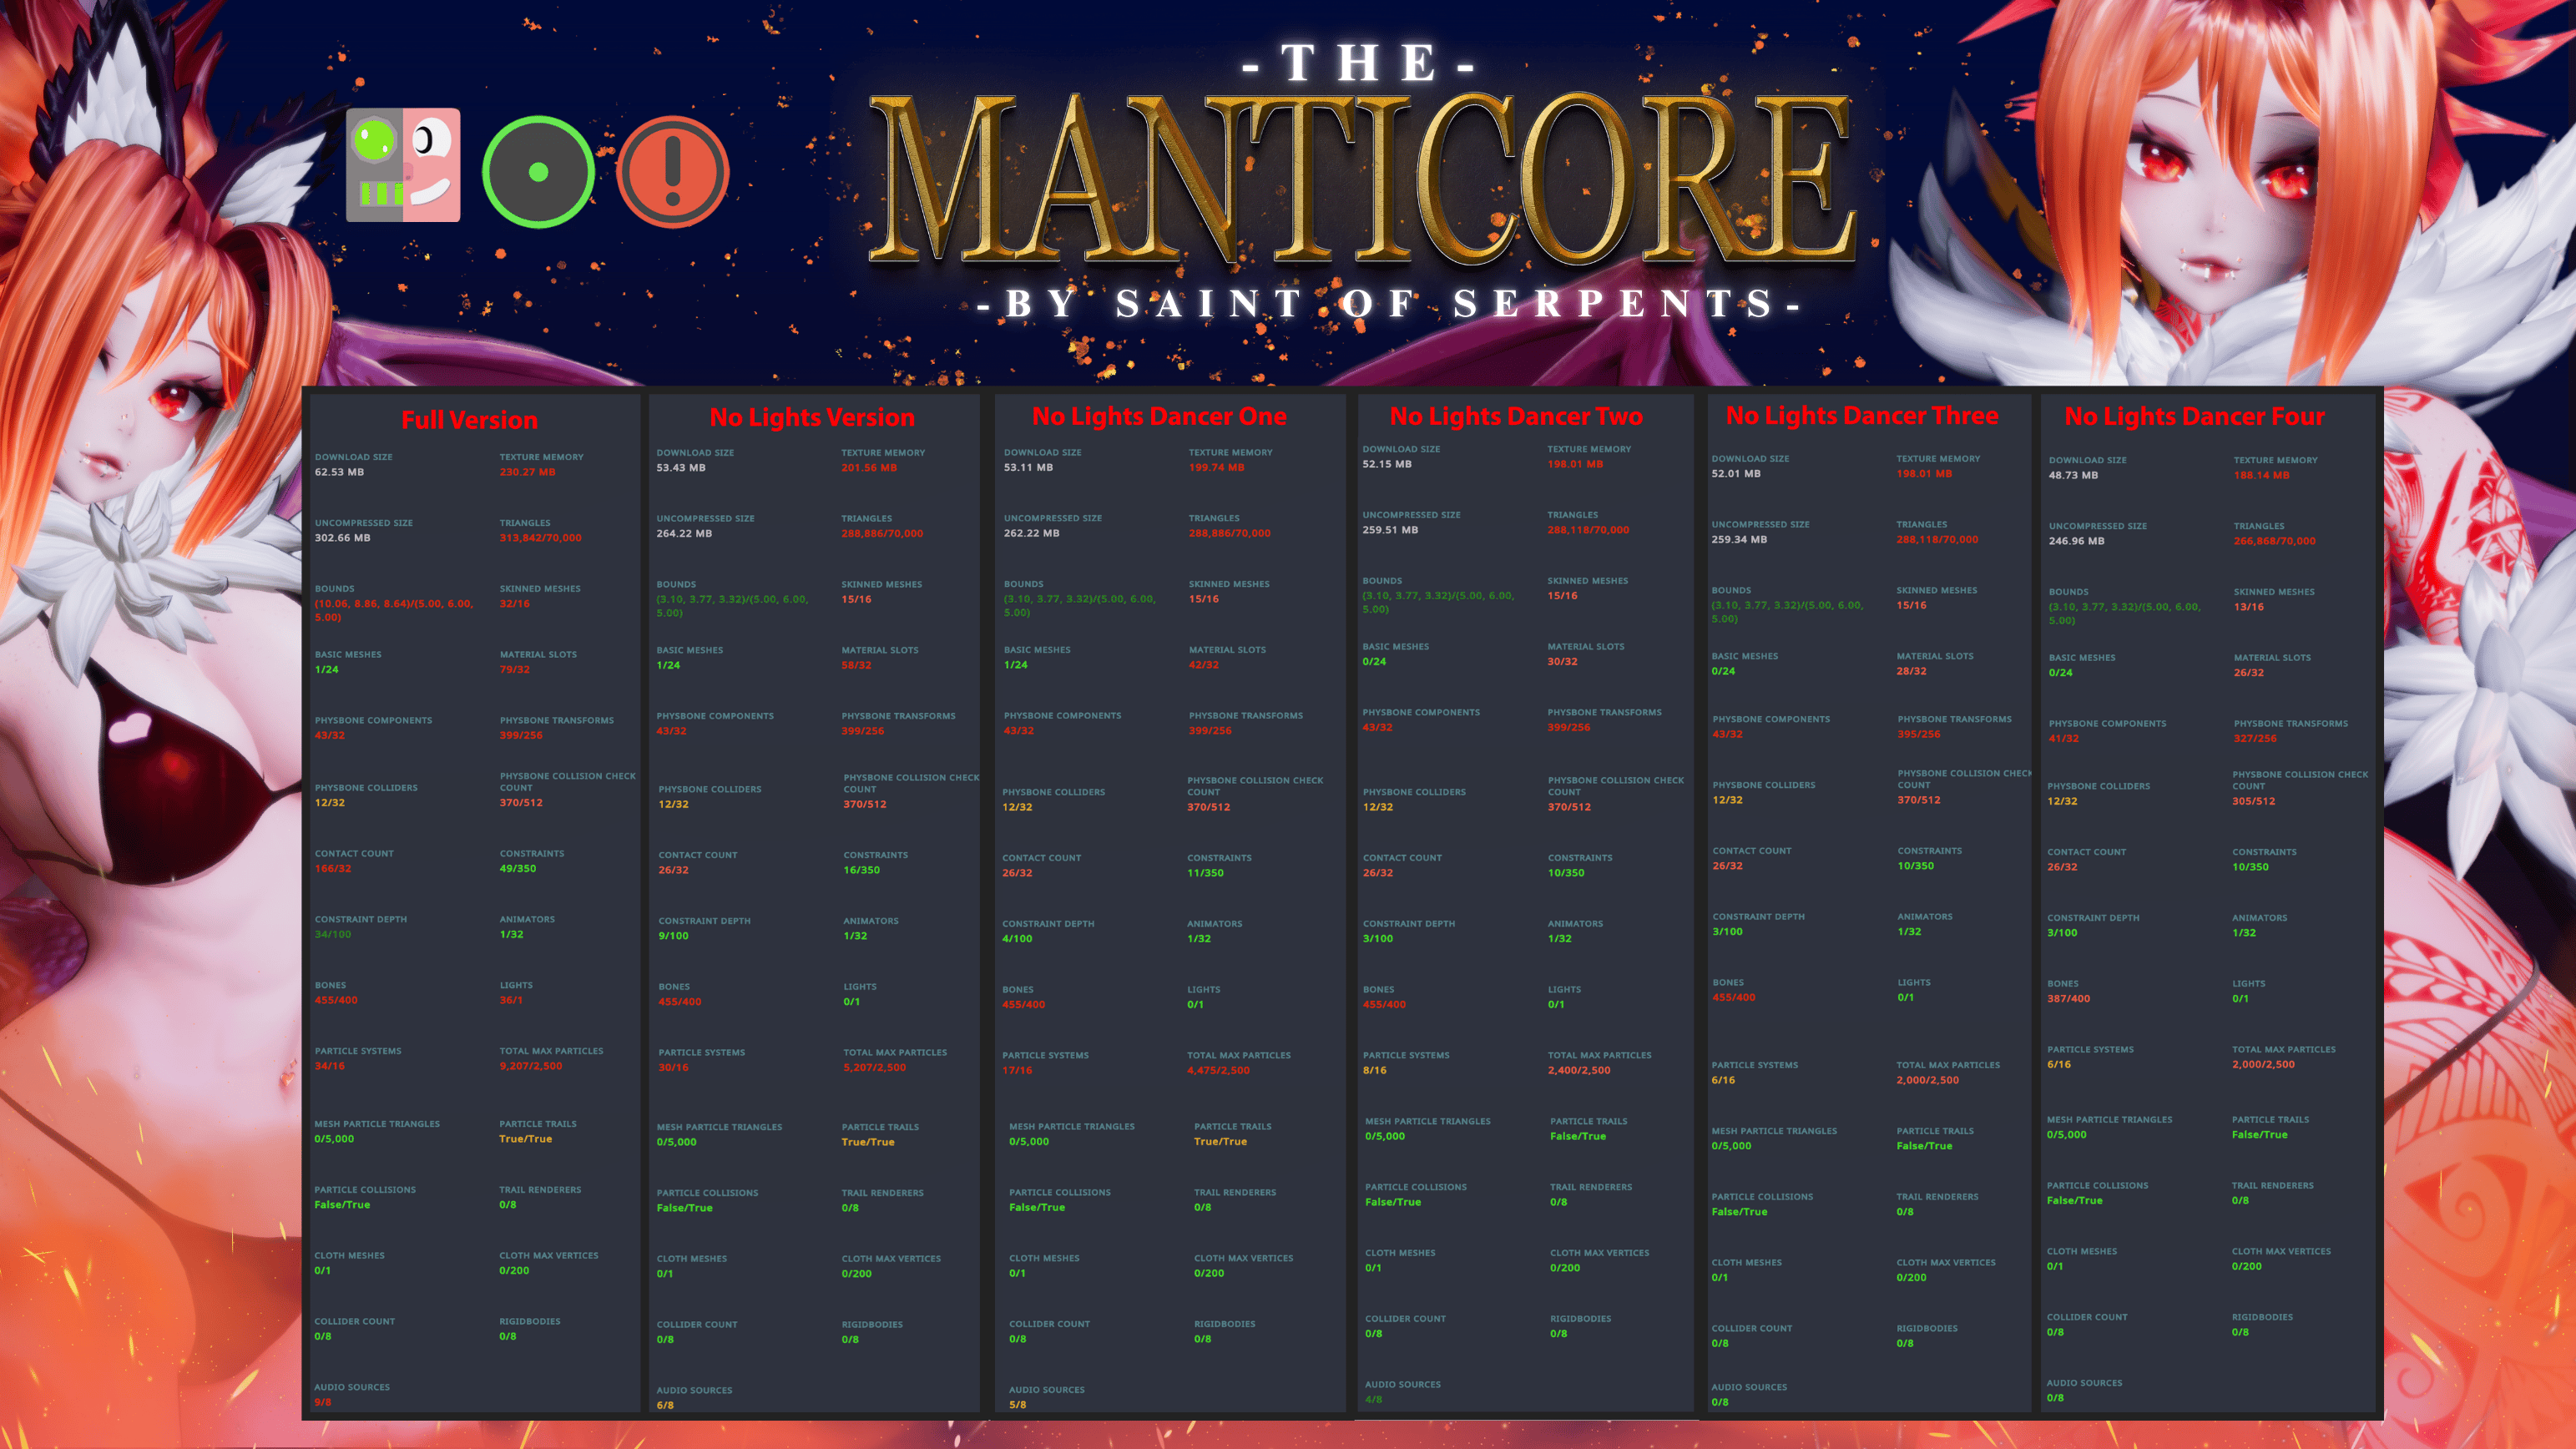Click the constraint depth value 4/100

(x=1017, y=939)
